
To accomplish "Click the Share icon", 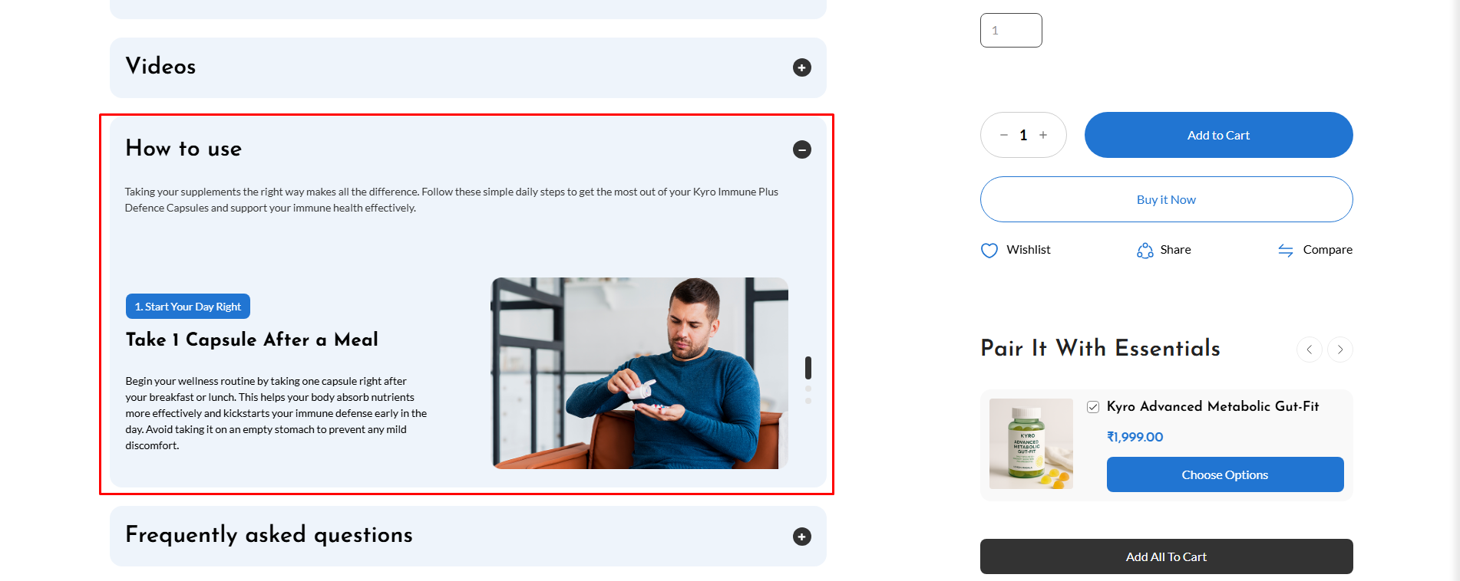I will coord(1145,251).
